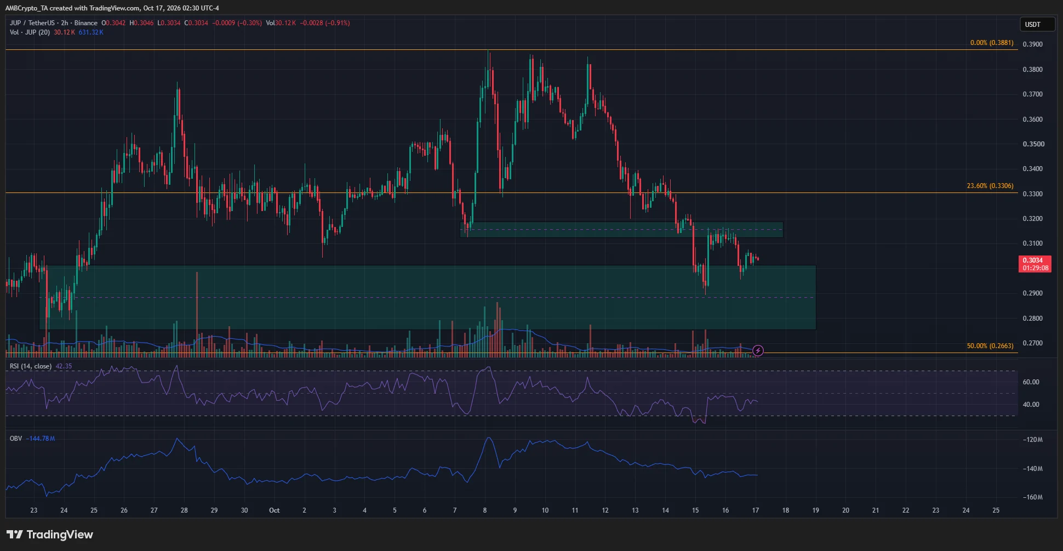1063x551 pixels.
Task: Click the 0.2700 price axis label
Action: tap(1032, 343)
